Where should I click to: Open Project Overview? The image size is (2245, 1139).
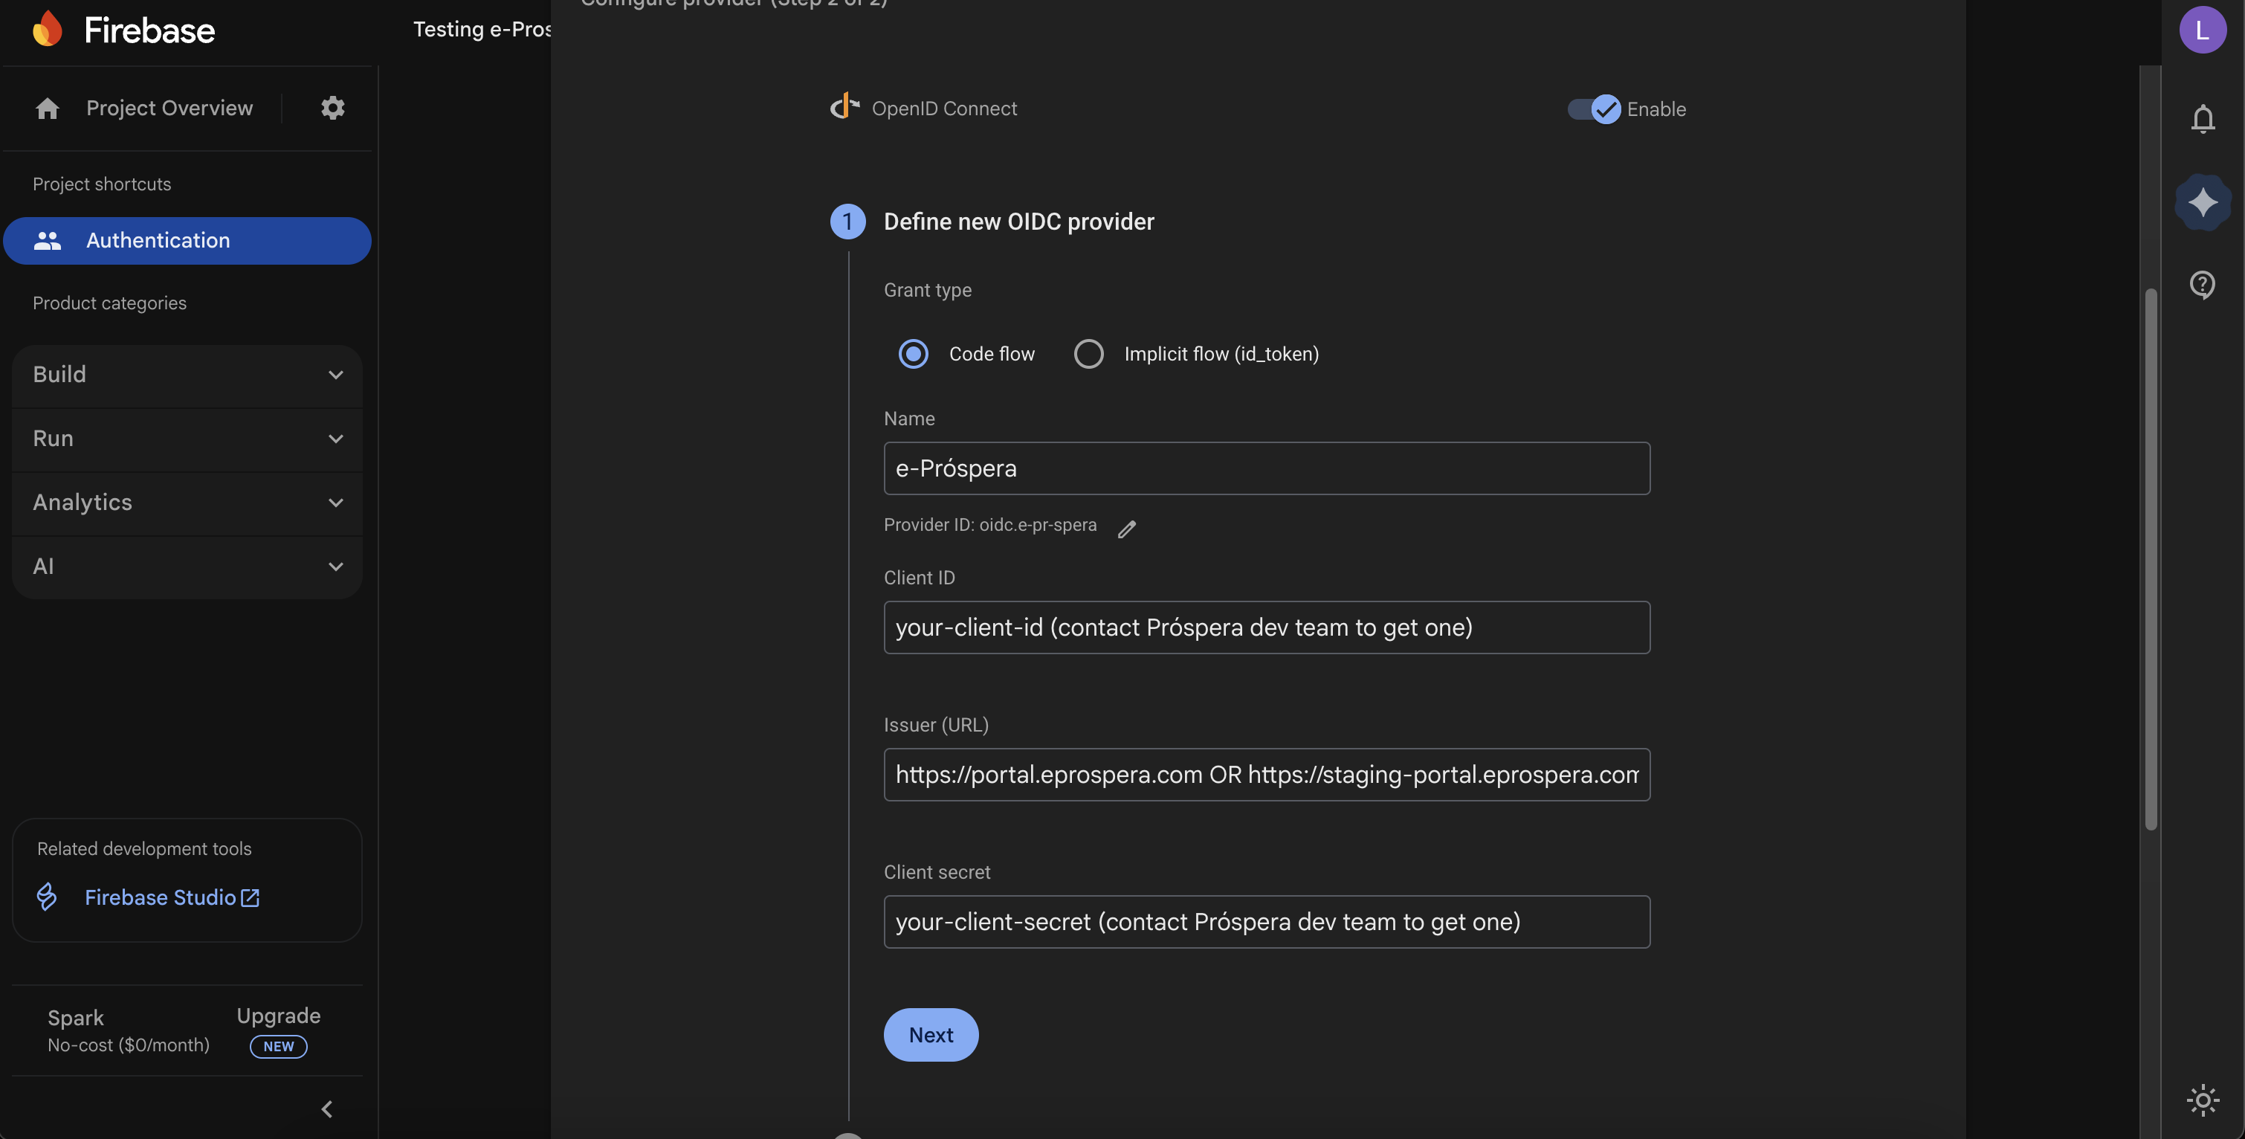tap(169, 107)
